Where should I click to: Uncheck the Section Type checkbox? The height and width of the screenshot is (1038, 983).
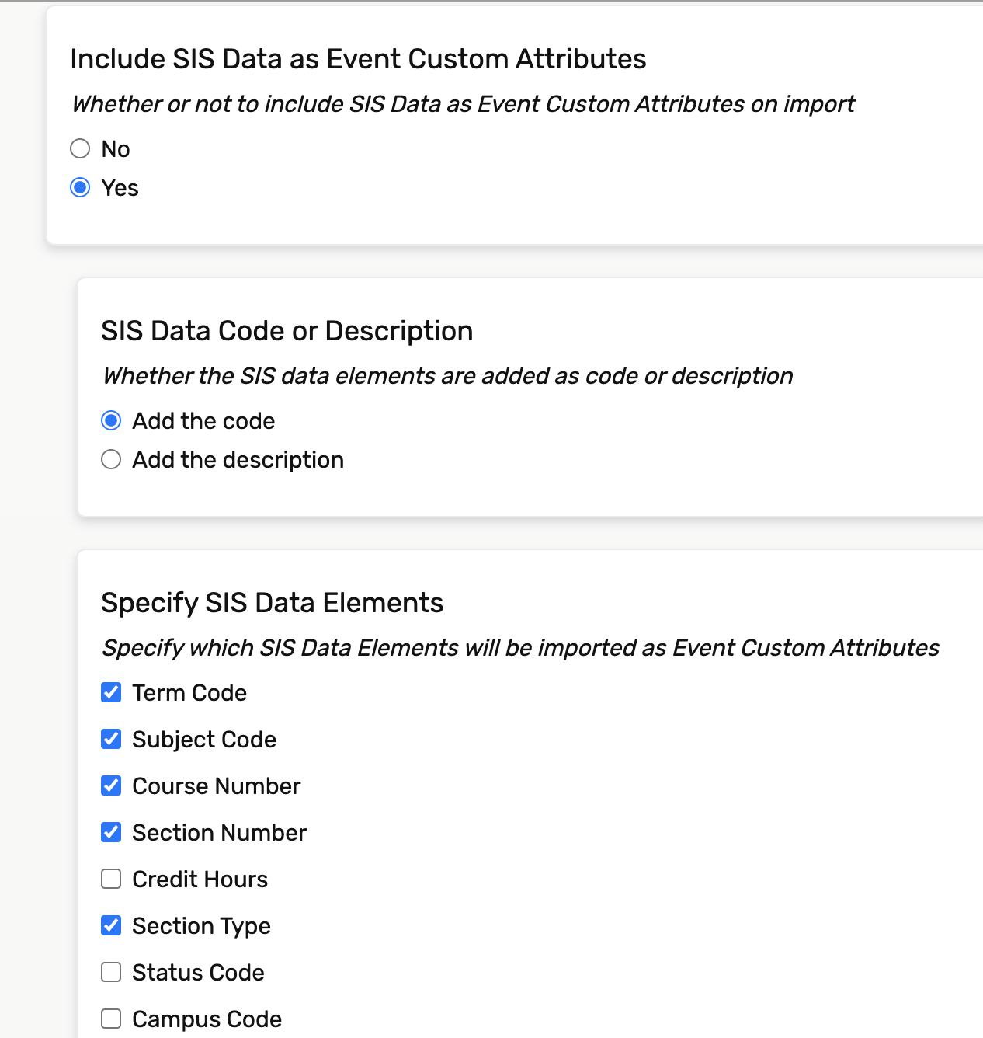pyautogui.click(x=111, y=925)
